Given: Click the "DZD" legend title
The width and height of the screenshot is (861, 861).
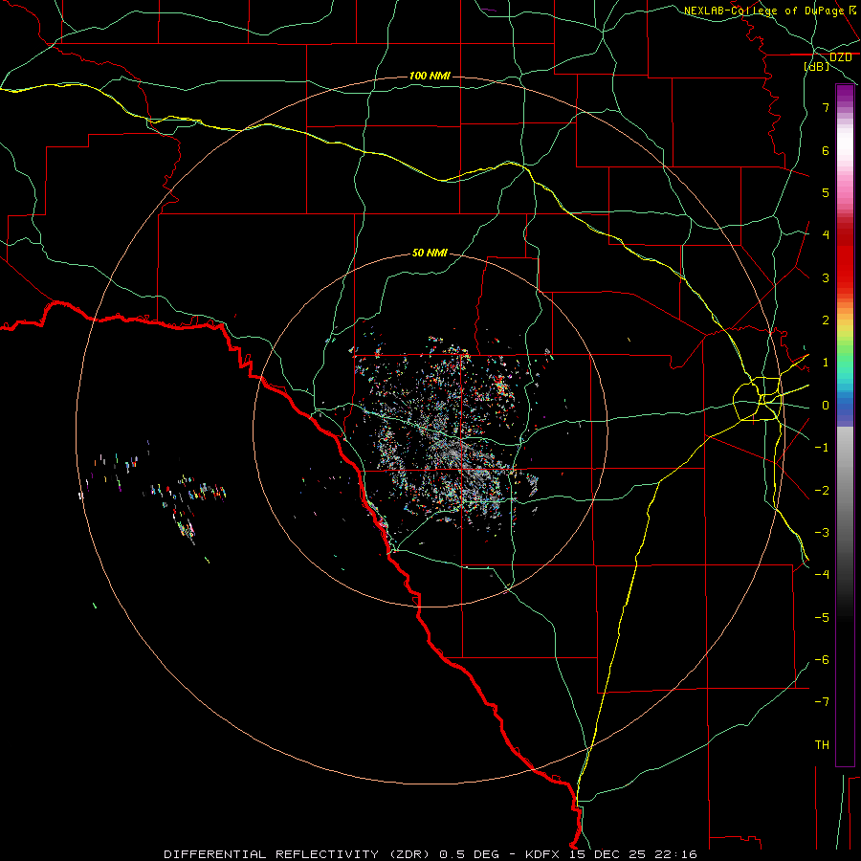Looking at the screenshot, I should (840, 57).
